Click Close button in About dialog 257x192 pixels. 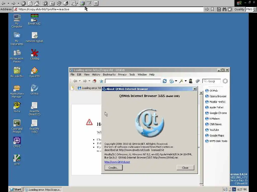[185, 168]
